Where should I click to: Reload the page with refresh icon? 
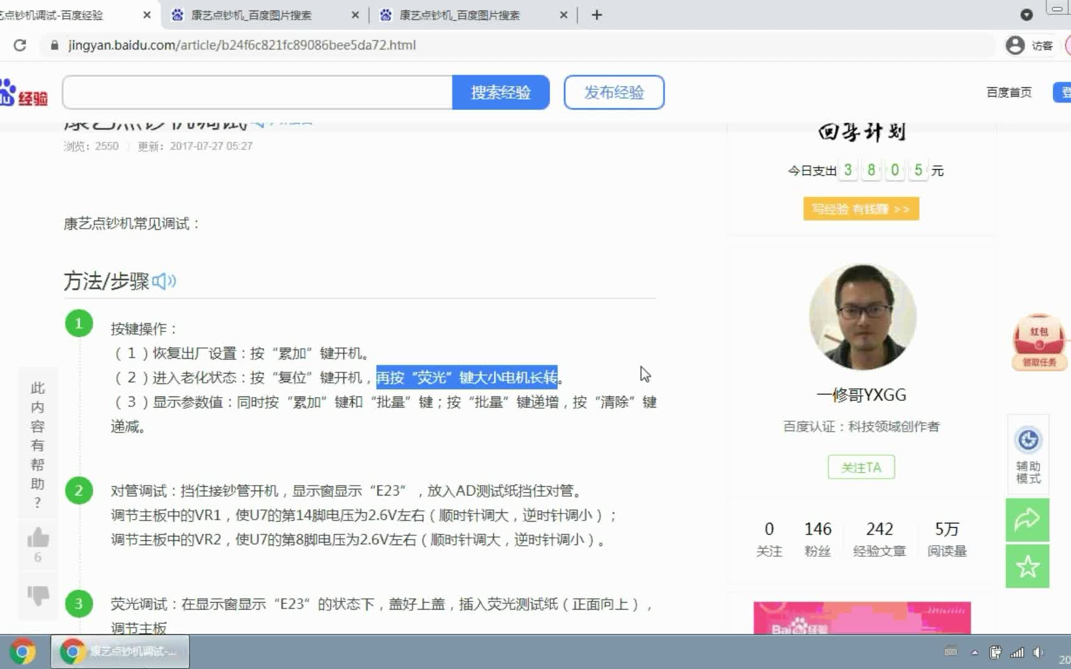tap(20, 45)
